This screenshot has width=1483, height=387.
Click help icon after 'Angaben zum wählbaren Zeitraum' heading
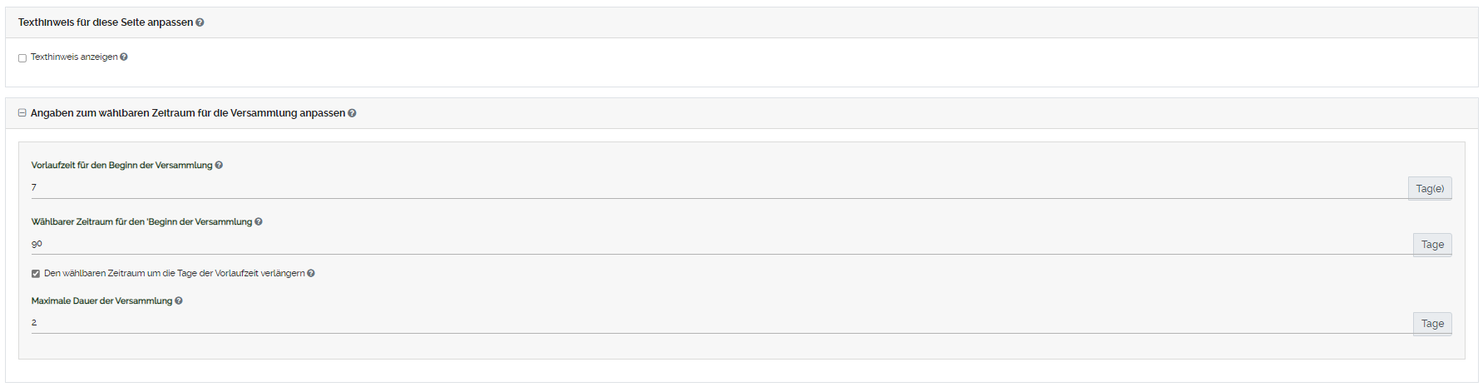click(352, 113)
